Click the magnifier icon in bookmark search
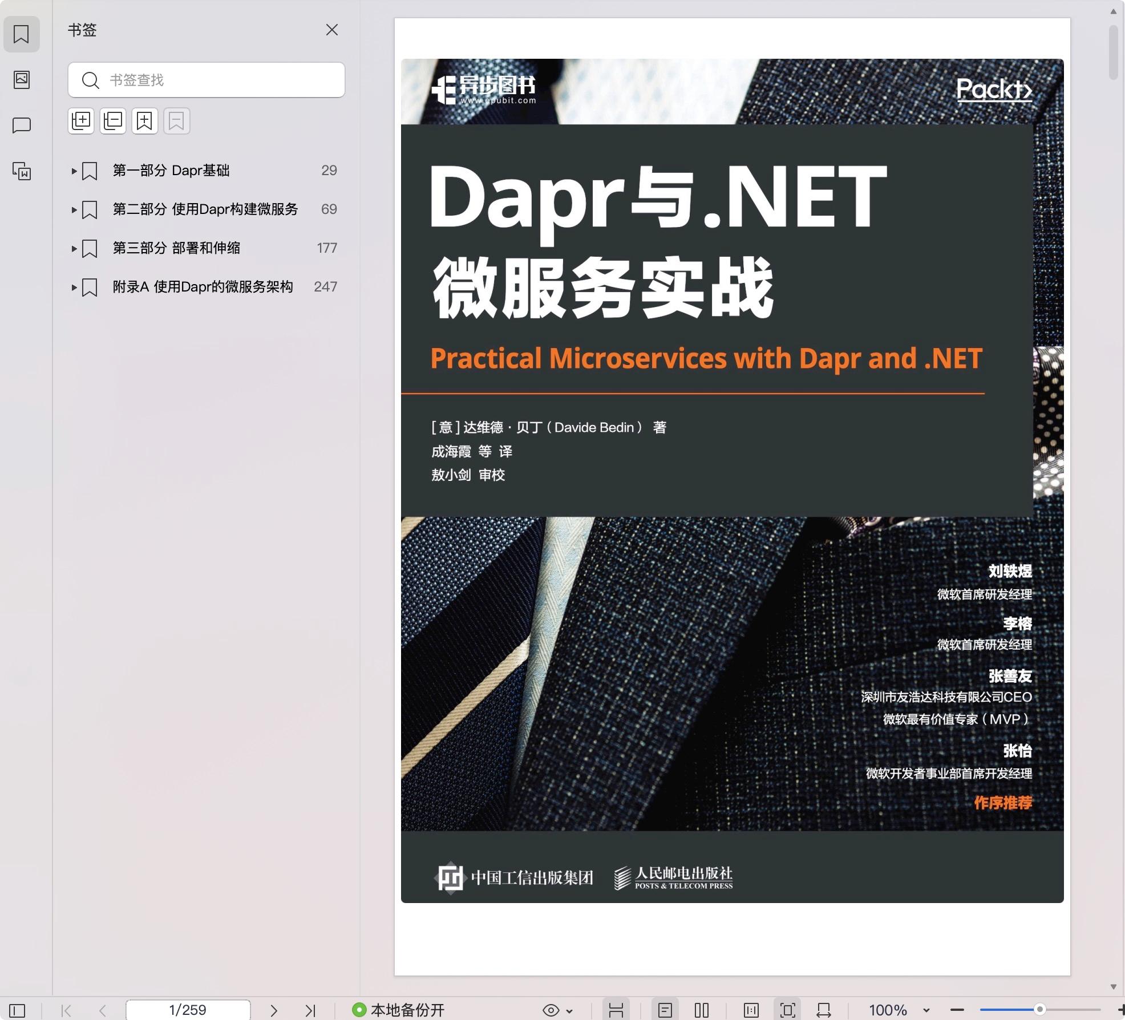The width and height of the screenshot is (1125, 1020). 90,80
